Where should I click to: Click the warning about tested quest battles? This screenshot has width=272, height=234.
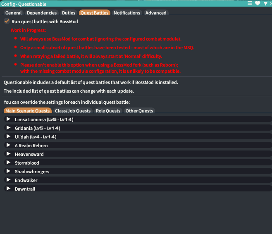click(107, 48)
